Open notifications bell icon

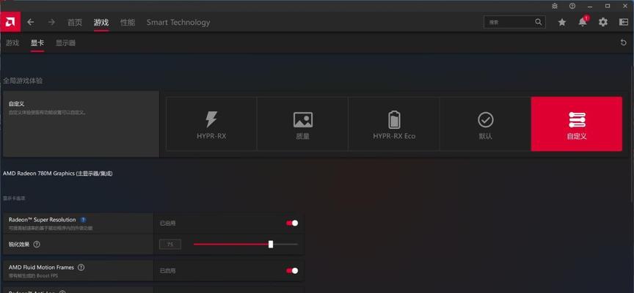pos(583,22)
